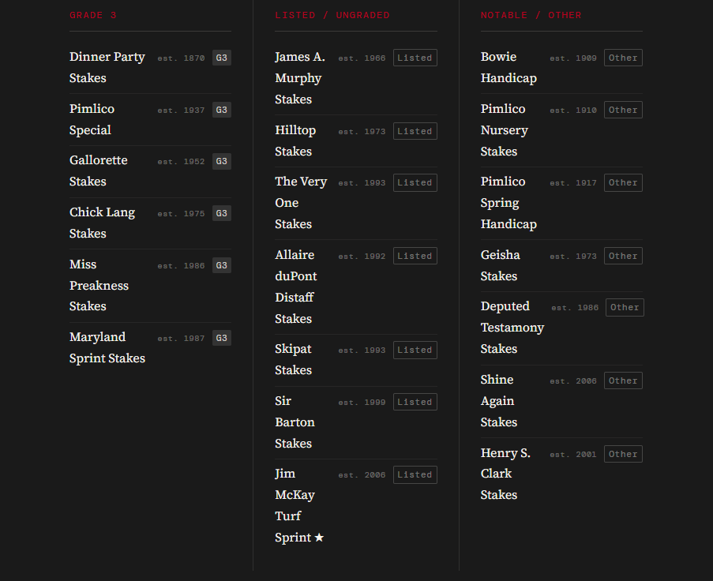Open the Sir Barton Stakes entry
Image resolution: width=713 pixels, height=581 pixels.
pyautogui.click(x=295, y=422)
